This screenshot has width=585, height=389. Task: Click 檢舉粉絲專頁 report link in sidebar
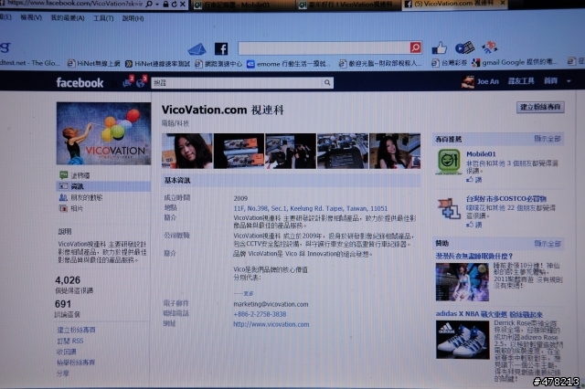click(x=76, y=363)
